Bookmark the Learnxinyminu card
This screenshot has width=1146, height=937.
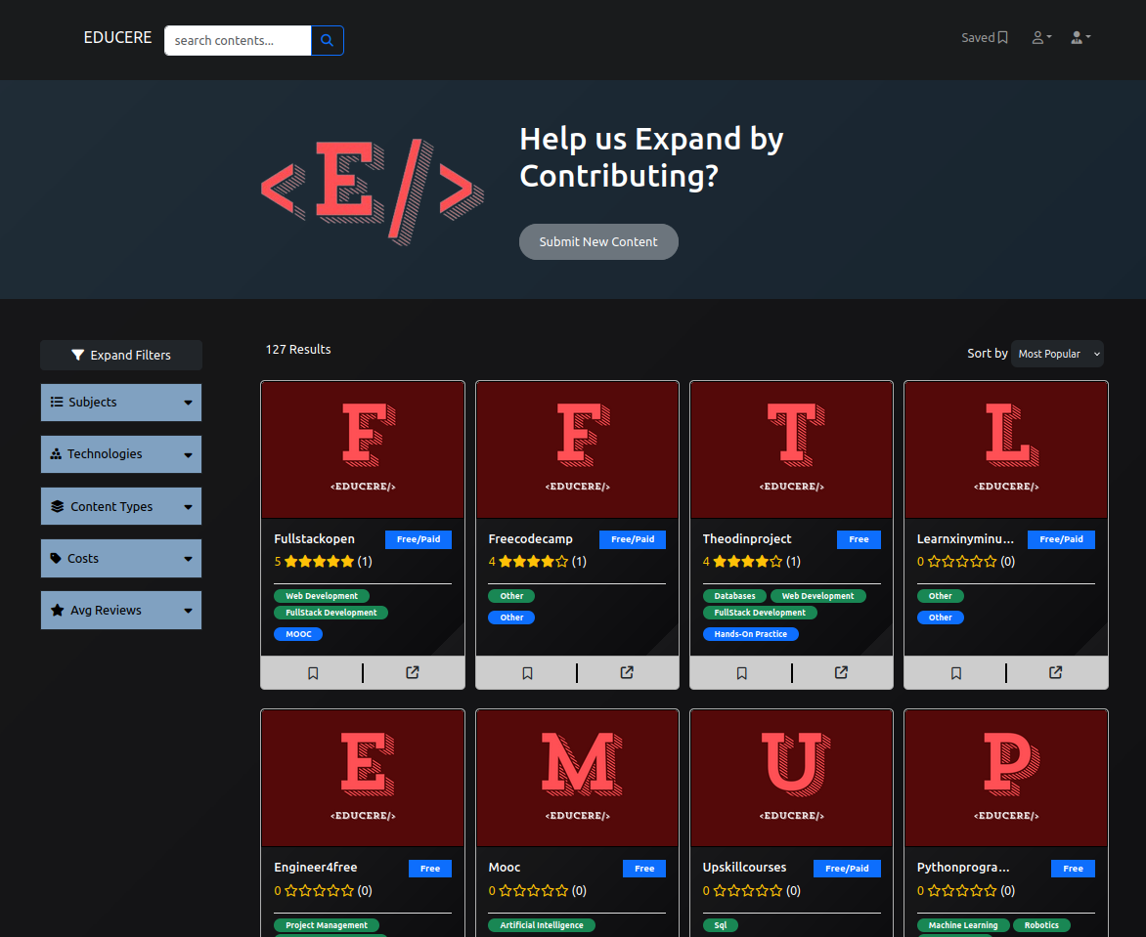coord(956,672)
